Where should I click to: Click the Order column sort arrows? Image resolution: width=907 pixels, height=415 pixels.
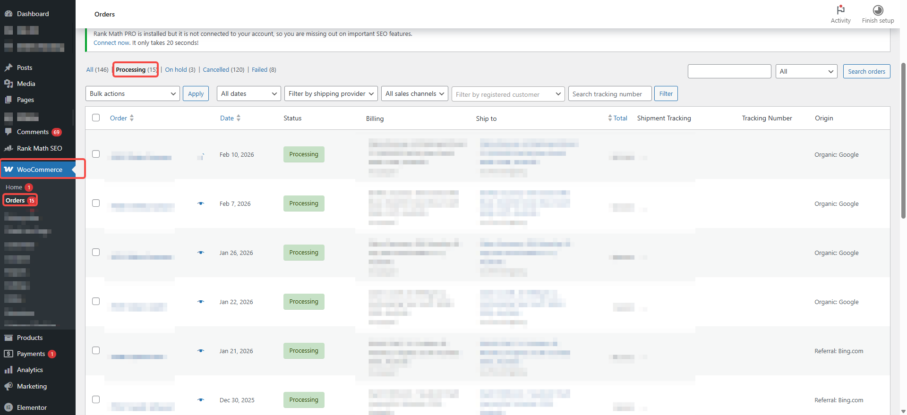[132, 118]
